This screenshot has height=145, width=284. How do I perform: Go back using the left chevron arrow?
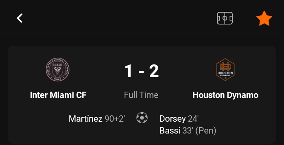pyautogui.click(x=20, y=18)
